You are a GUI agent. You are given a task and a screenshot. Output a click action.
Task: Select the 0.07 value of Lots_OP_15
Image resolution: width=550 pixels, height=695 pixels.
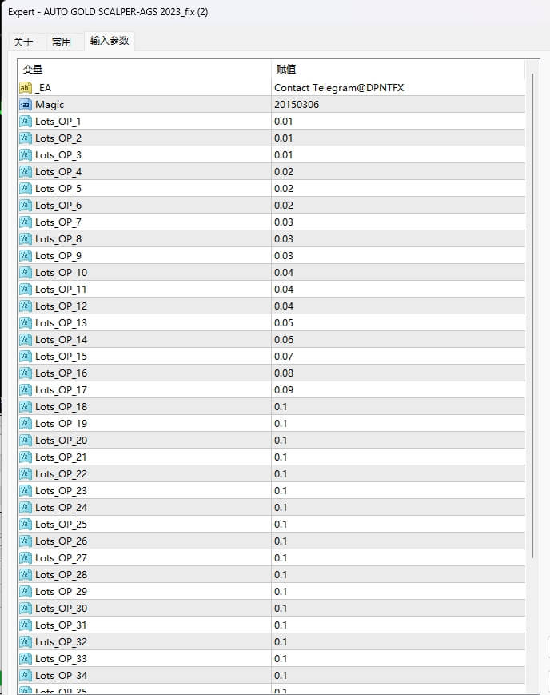[284, 357]
